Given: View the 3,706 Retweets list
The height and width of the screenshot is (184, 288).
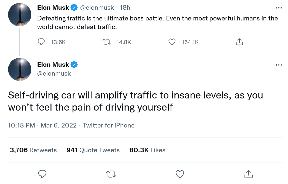Looking at the screenshot, I should pyautogui.click(x=33, y=150).
